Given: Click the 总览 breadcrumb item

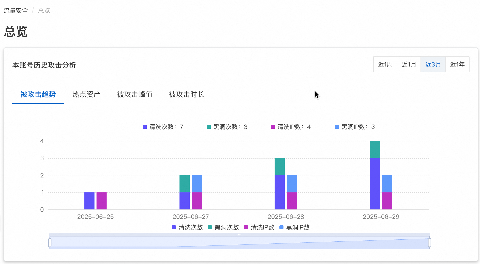Looking at the screenshot, I should 44,11.
